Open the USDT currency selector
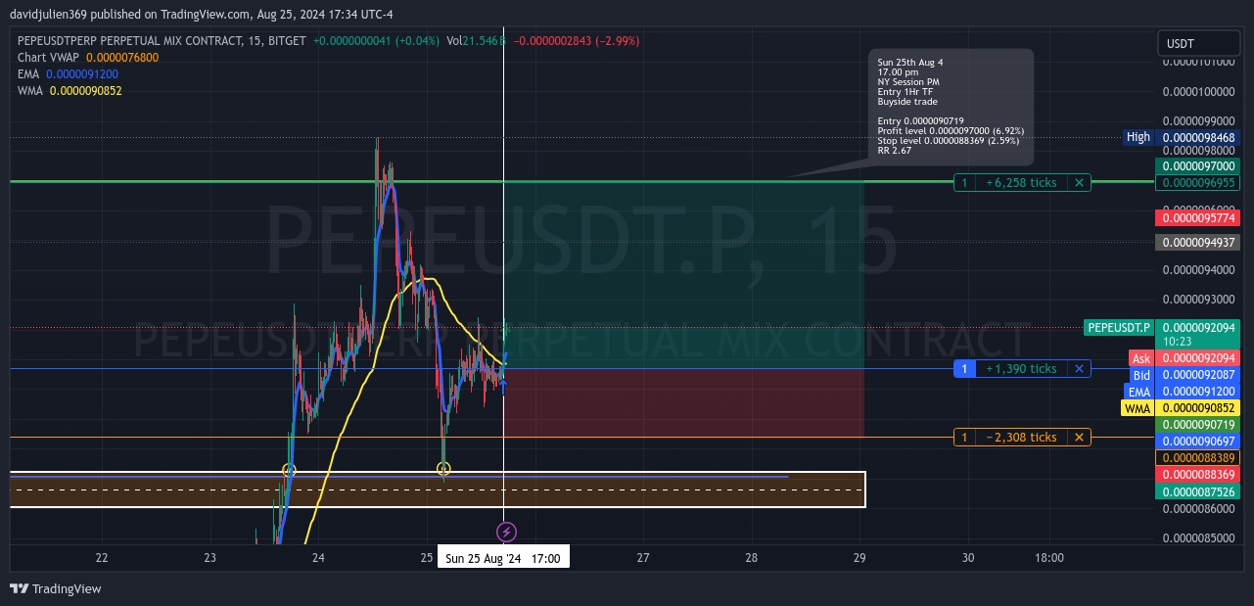The image size is (1254, 606). point(1199,43)
